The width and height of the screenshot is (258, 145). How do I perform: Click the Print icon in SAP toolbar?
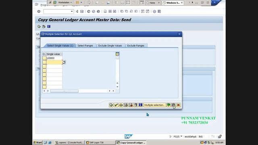105,11
